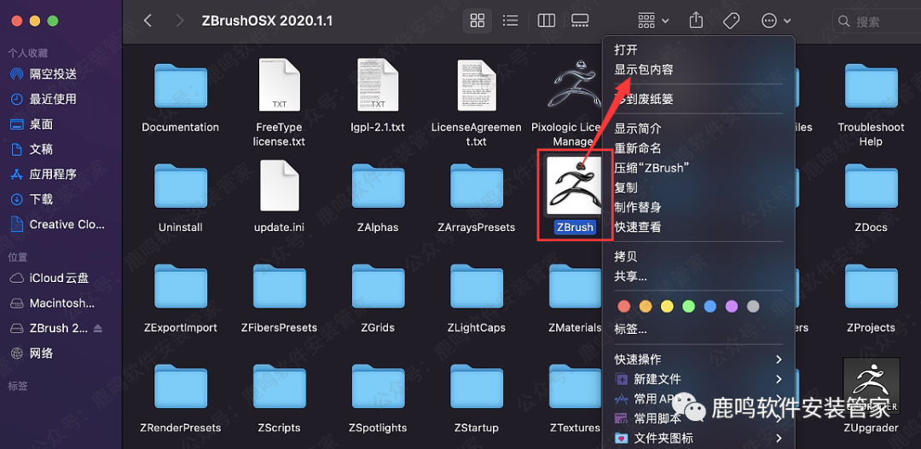The height and width of the screenshot is (449, 921).
Task: Expand the 新建文件 submenu
Action: (x=698, y=378)
